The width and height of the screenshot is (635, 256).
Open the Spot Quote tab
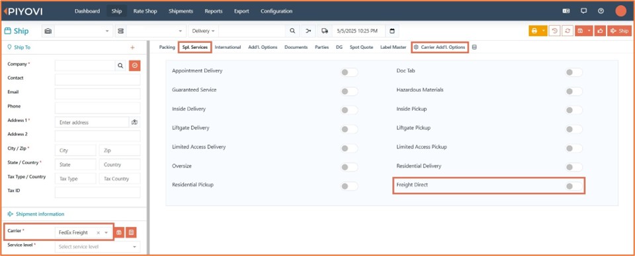coord(361,48)
